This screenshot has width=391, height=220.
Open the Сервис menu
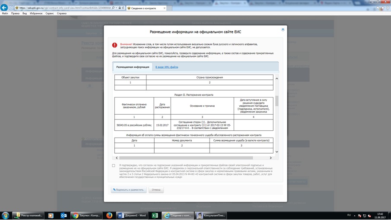click(x=50, y=13)
